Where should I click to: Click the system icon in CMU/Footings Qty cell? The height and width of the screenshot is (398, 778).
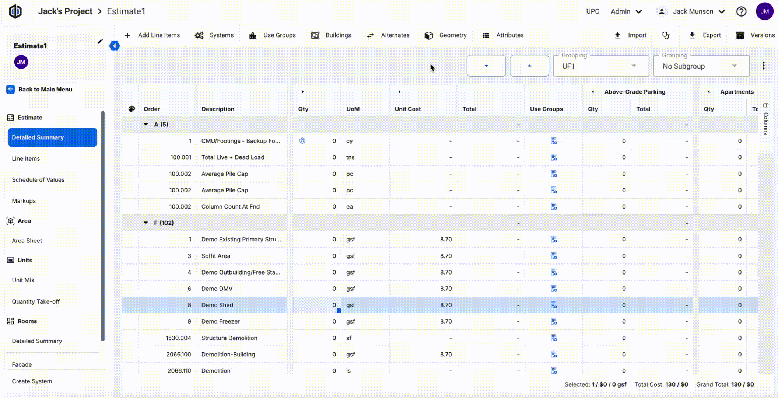pos(302,141)
